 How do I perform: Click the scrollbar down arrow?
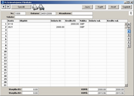(x=126, y=85)
